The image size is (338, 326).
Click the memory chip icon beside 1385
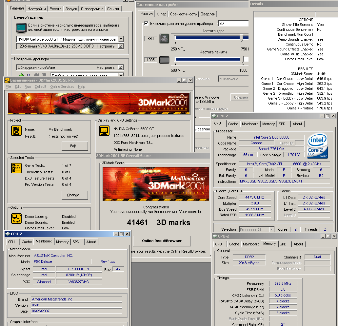(164, 60)
